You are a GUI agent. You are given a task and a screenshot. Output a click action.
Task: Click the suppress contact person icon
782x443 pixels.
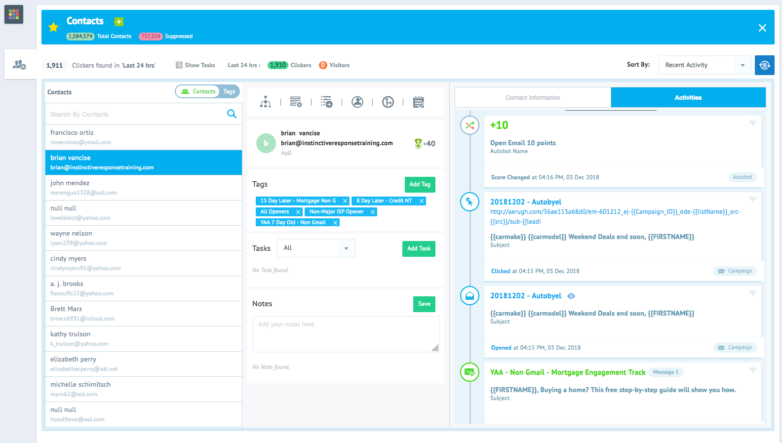[357, 102]
